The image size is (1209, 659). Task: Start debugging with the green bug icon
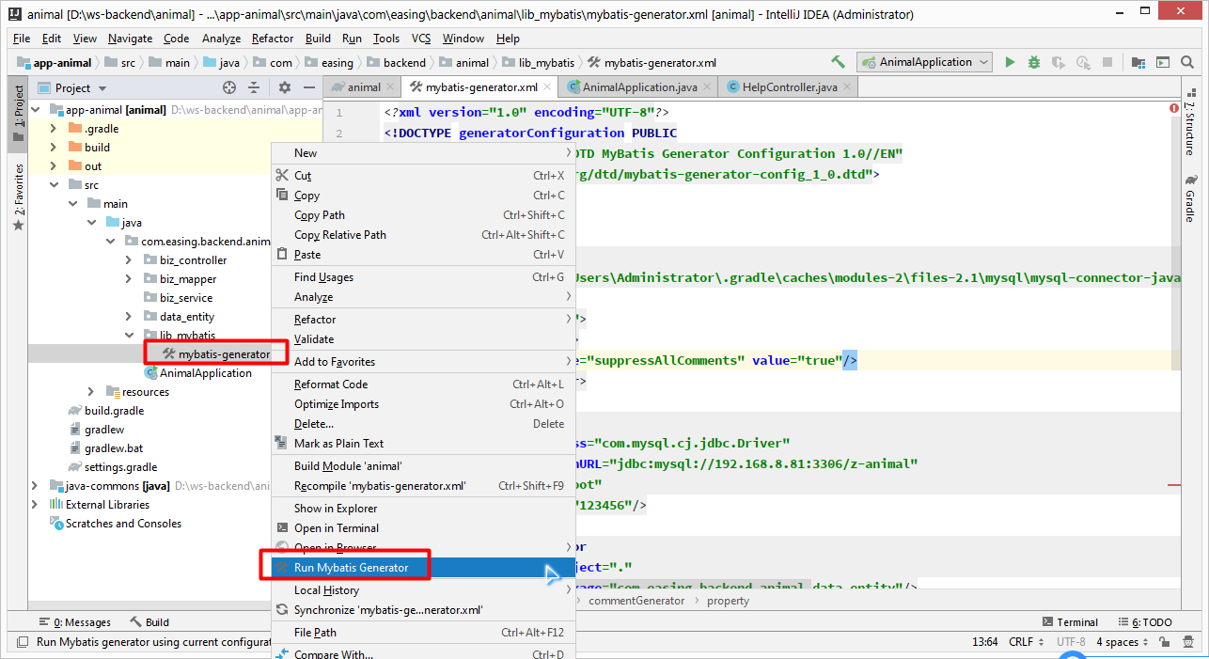coord(1034,62)
